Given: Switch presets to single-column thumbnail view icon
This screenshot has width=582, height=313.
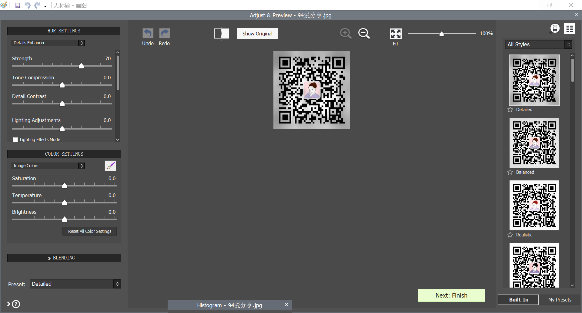Looking at the screenshot, I should [555, 28].
